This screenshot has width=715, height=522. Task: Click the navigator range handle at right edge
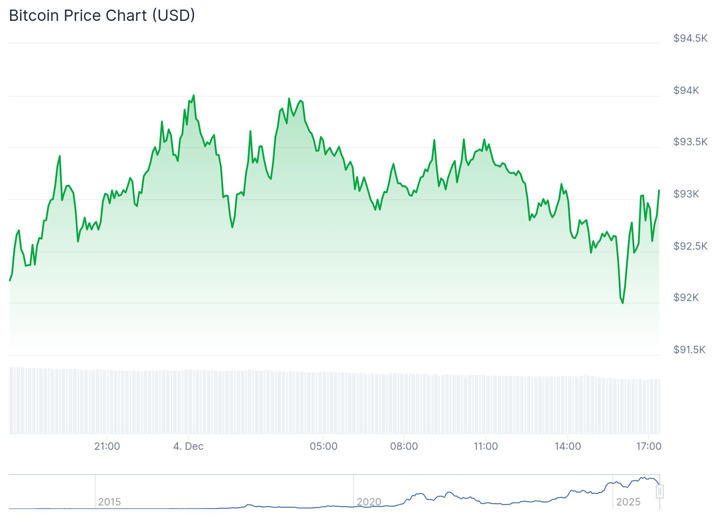(x=660, y=492)
